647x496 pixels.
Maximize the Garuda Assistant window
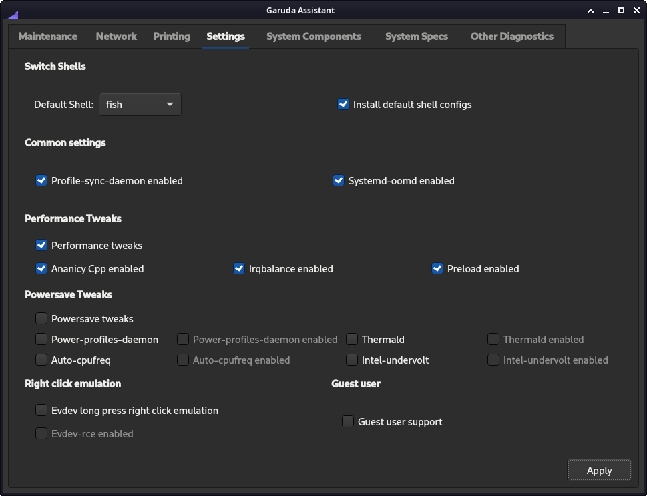click(621, 11)
